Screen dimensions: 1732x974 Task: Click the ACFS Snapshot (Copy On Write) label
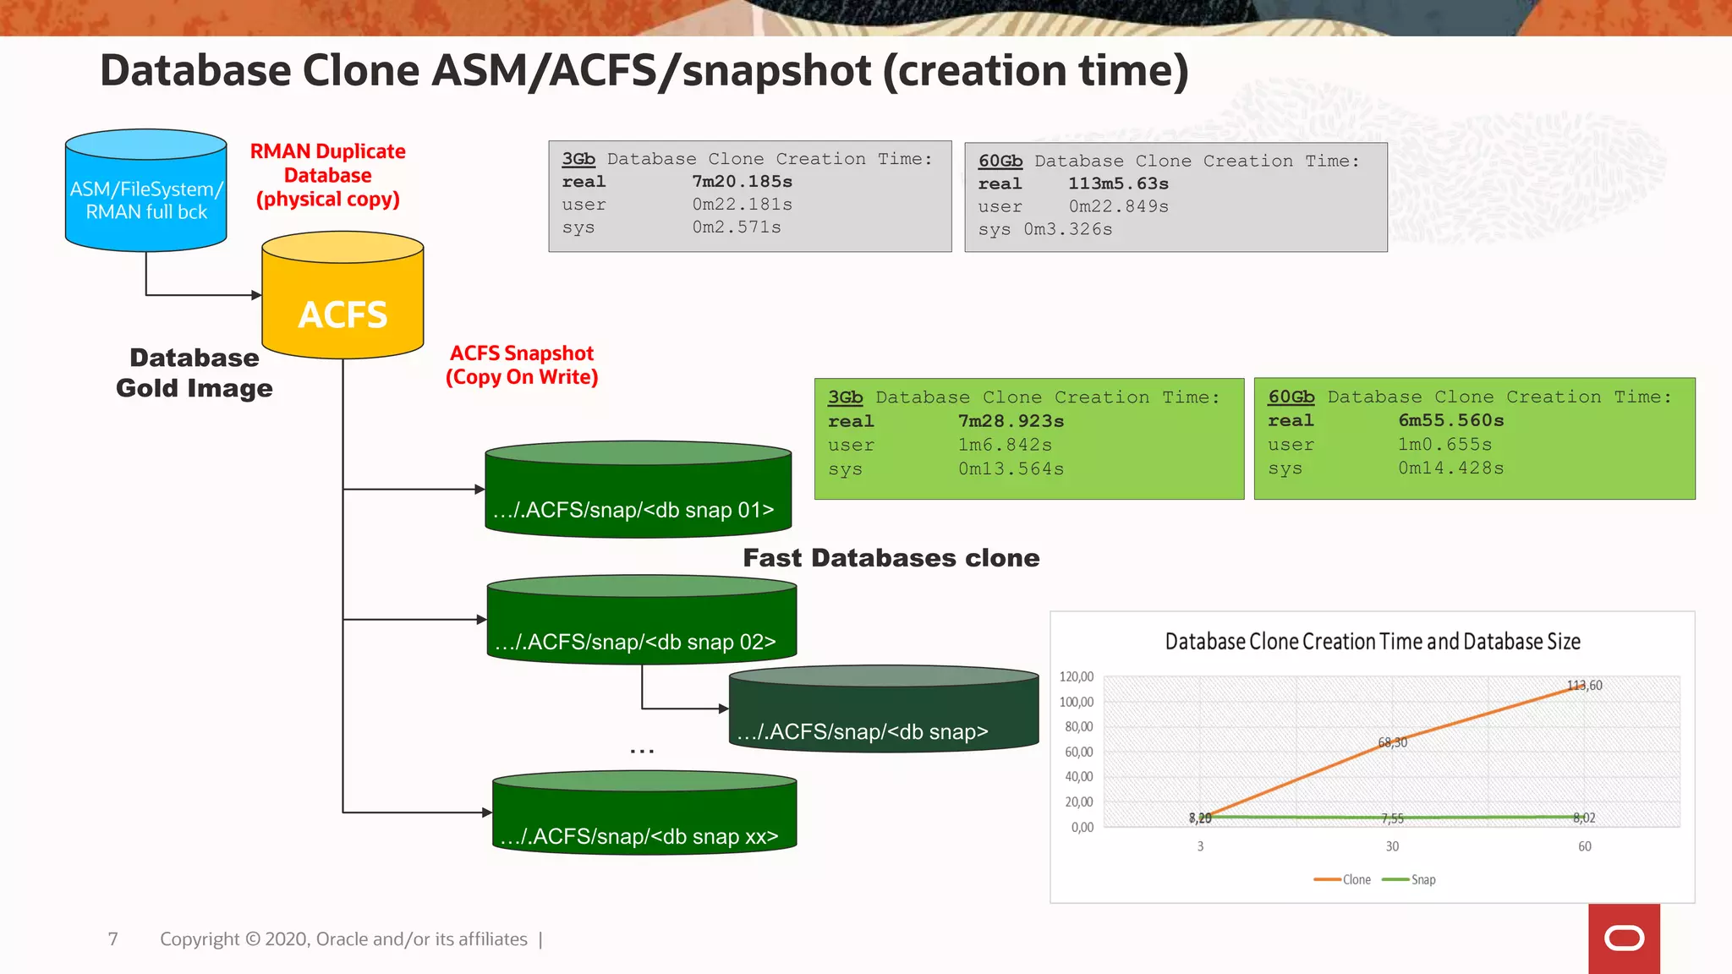coord(522,365)
